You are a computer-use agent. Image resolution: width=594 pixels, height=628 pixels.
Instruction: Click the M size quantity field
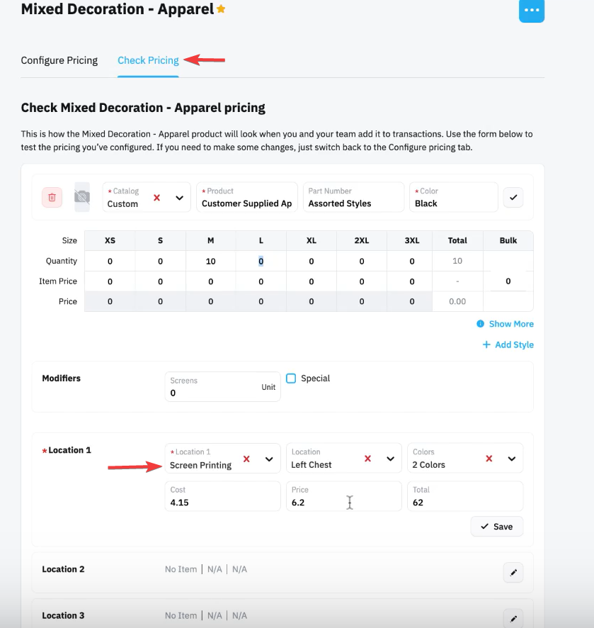[x=211, y=261]
